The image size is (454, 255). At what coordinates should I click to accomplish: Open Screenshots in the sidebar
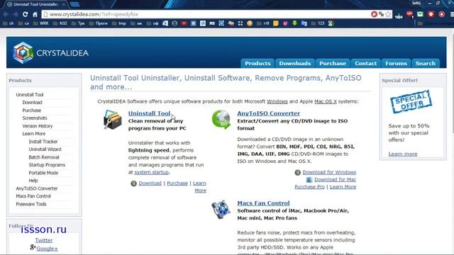click(35, 118)
